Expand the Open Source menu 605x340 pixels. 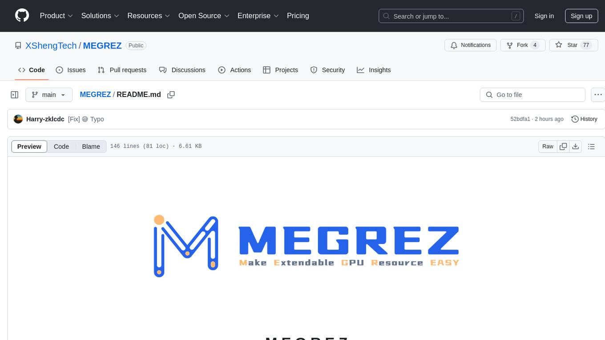click(204, 16)
